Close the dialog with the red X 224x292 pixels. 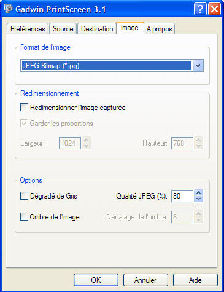[x=214, y=9]
